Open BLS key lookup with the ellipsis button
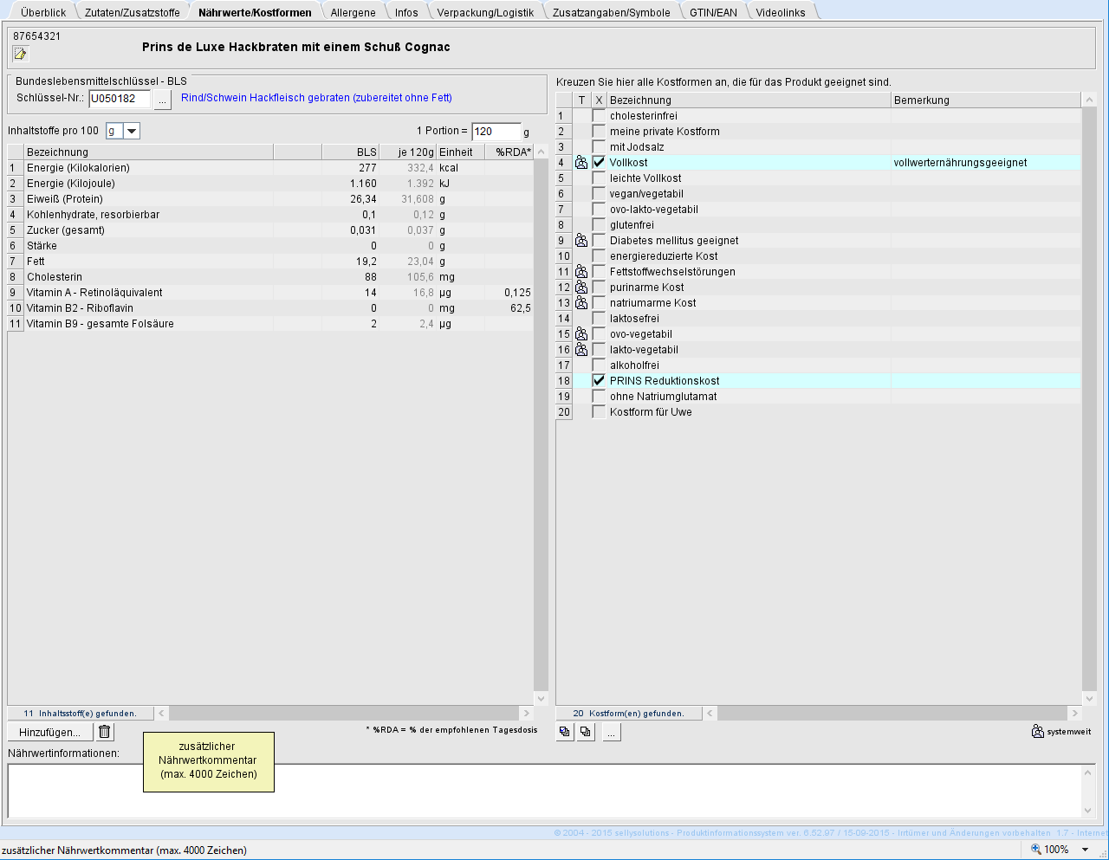The image size is (1109, 860). 163,99
